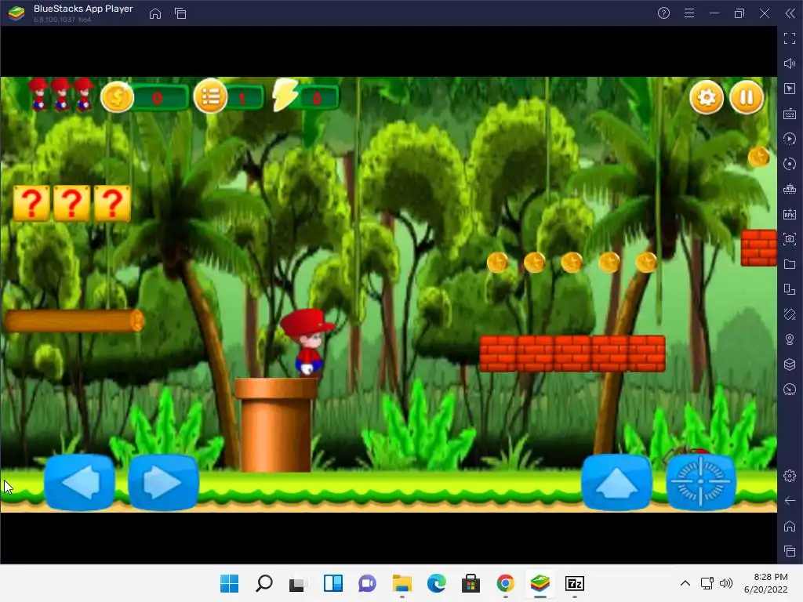The image size is (803, 602).
Task: Fire using the blue crosshair button
Action: pyautogui.click(x=700, y=482)
